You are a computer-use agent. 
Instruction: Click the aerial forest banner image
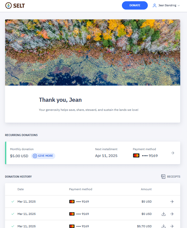click(x=92, y=52)
